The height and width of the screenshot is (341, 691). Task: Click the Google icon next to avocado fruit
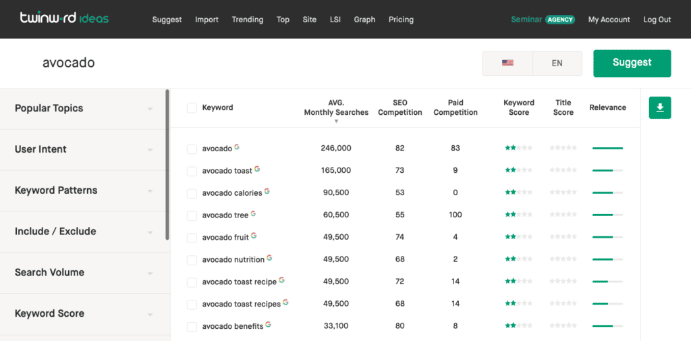[x=254, y=236]
